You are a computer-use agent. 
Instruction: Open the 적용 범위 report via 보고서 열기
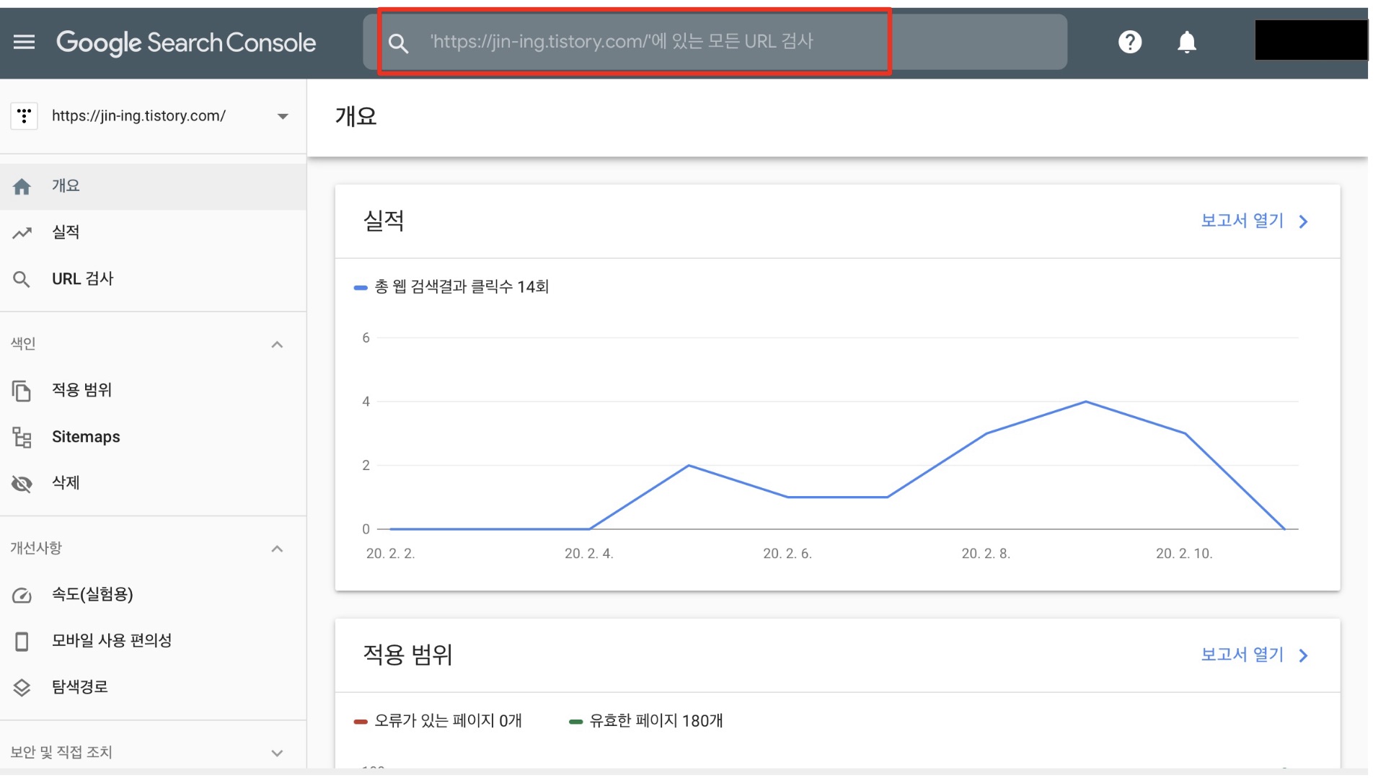[1253, 655]
